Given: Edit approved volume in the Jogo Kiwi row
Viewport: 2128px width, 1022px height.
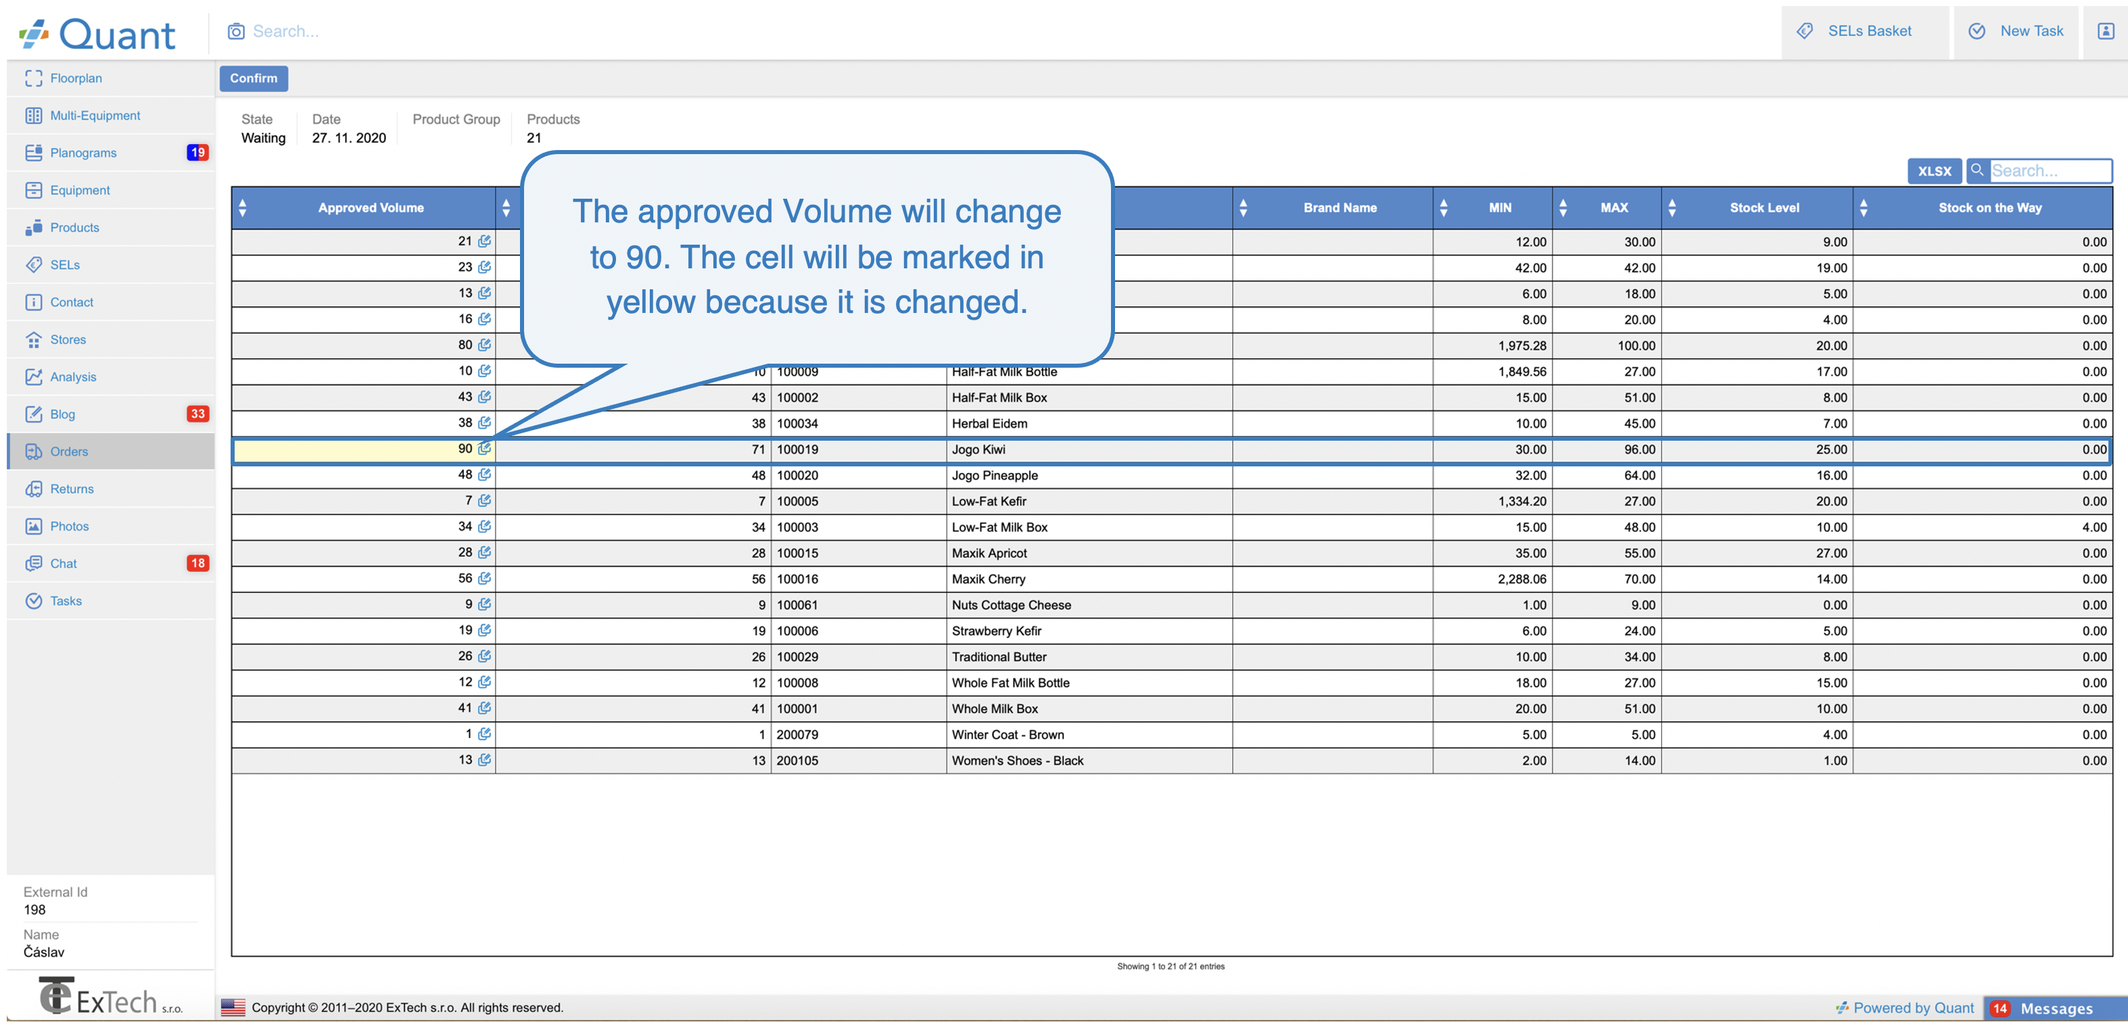Looking at the screenshot, I should click(x=485, y=448).
